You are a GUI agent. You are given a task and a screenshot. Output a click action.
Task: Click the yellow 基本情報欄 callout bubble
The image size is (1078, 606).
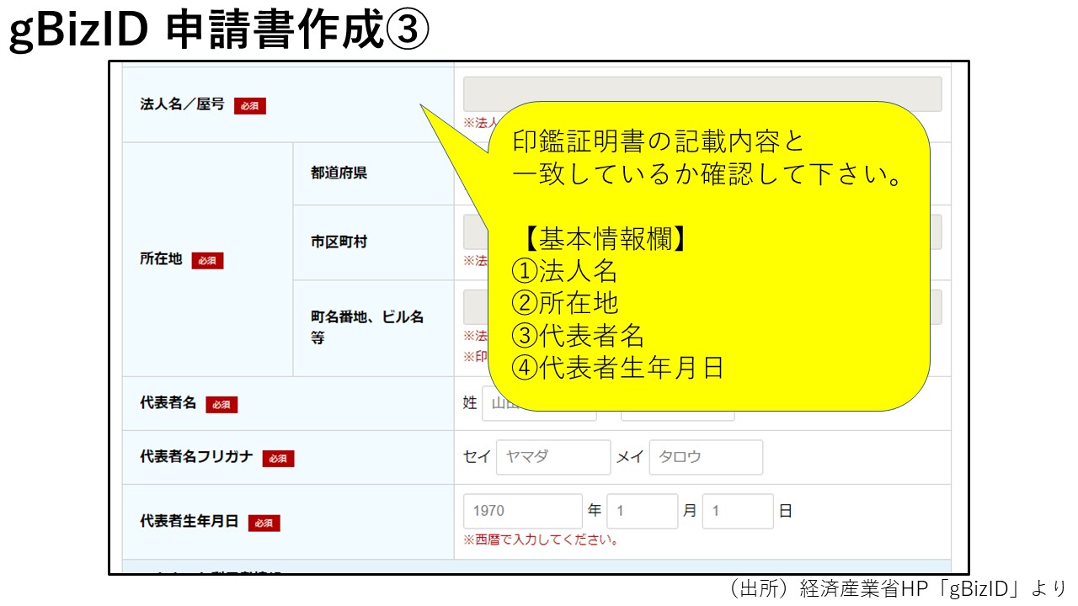[x=707, y=252]
